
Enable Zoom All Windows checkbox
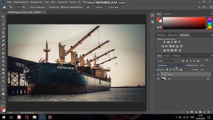point(48,7)
